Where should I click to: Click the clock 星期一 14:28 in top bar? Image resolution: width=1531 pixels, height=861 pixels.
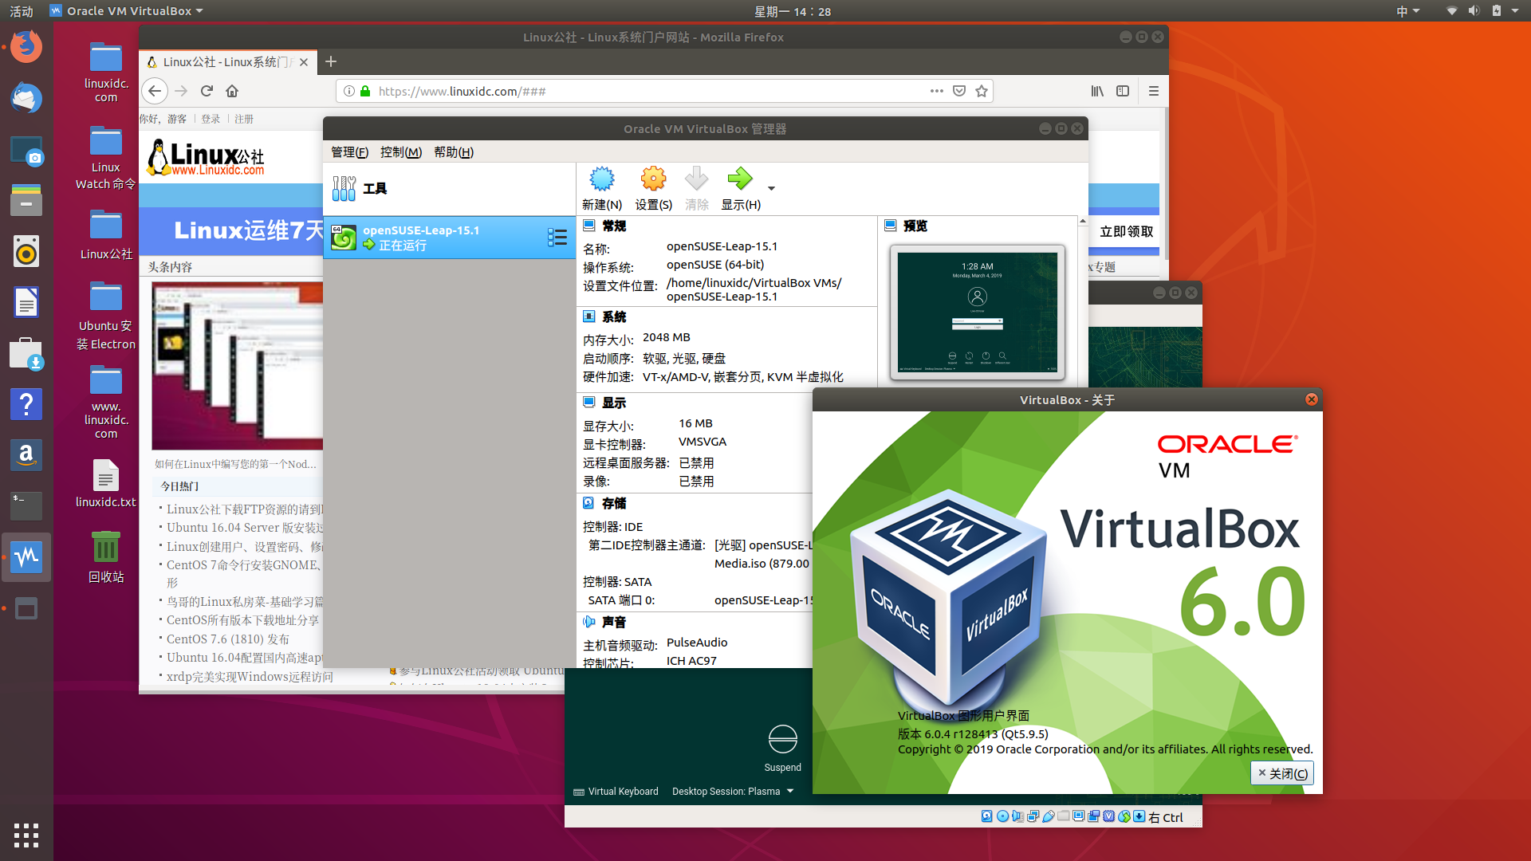click(x=793, y=11)
